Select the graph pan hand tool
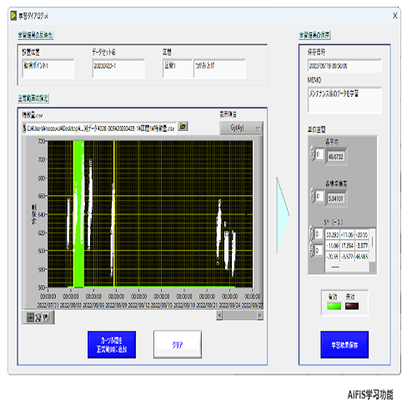Viewport: 417px width, 417px height. (46, 317)
